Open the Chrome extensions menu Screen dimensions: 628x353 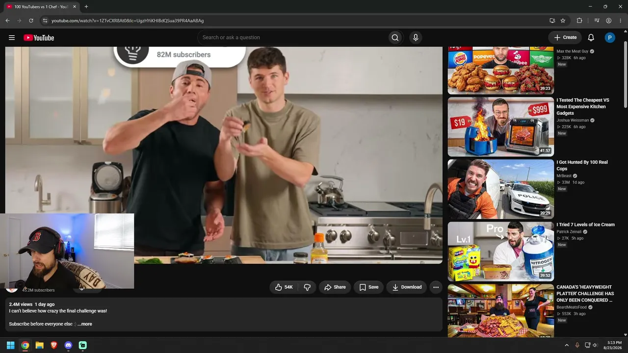(579, 21)
